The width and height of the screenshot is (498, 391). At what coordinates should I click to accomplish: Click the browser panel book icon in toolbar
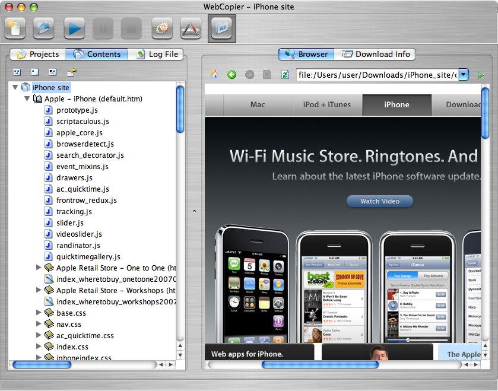(221, 28)
